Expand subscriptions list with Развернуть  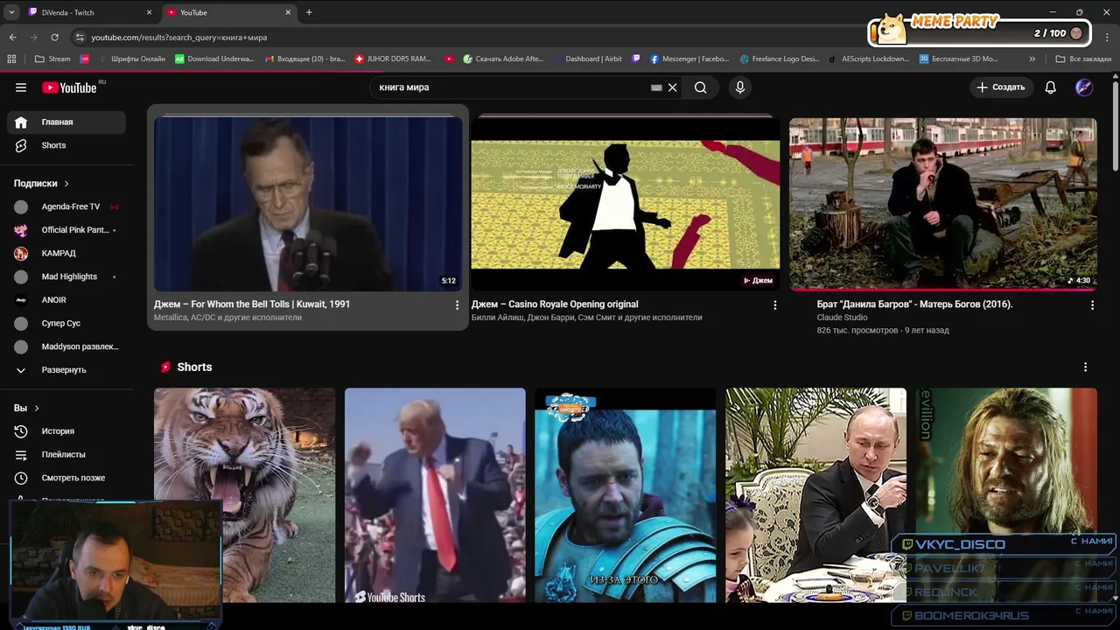[x=66, y=370]
